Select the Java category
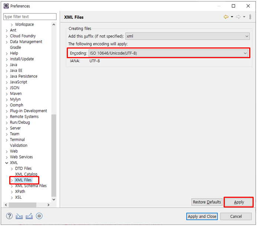This screenshot has width=257, height=226. pyautogui.click(x=13, y=65)
